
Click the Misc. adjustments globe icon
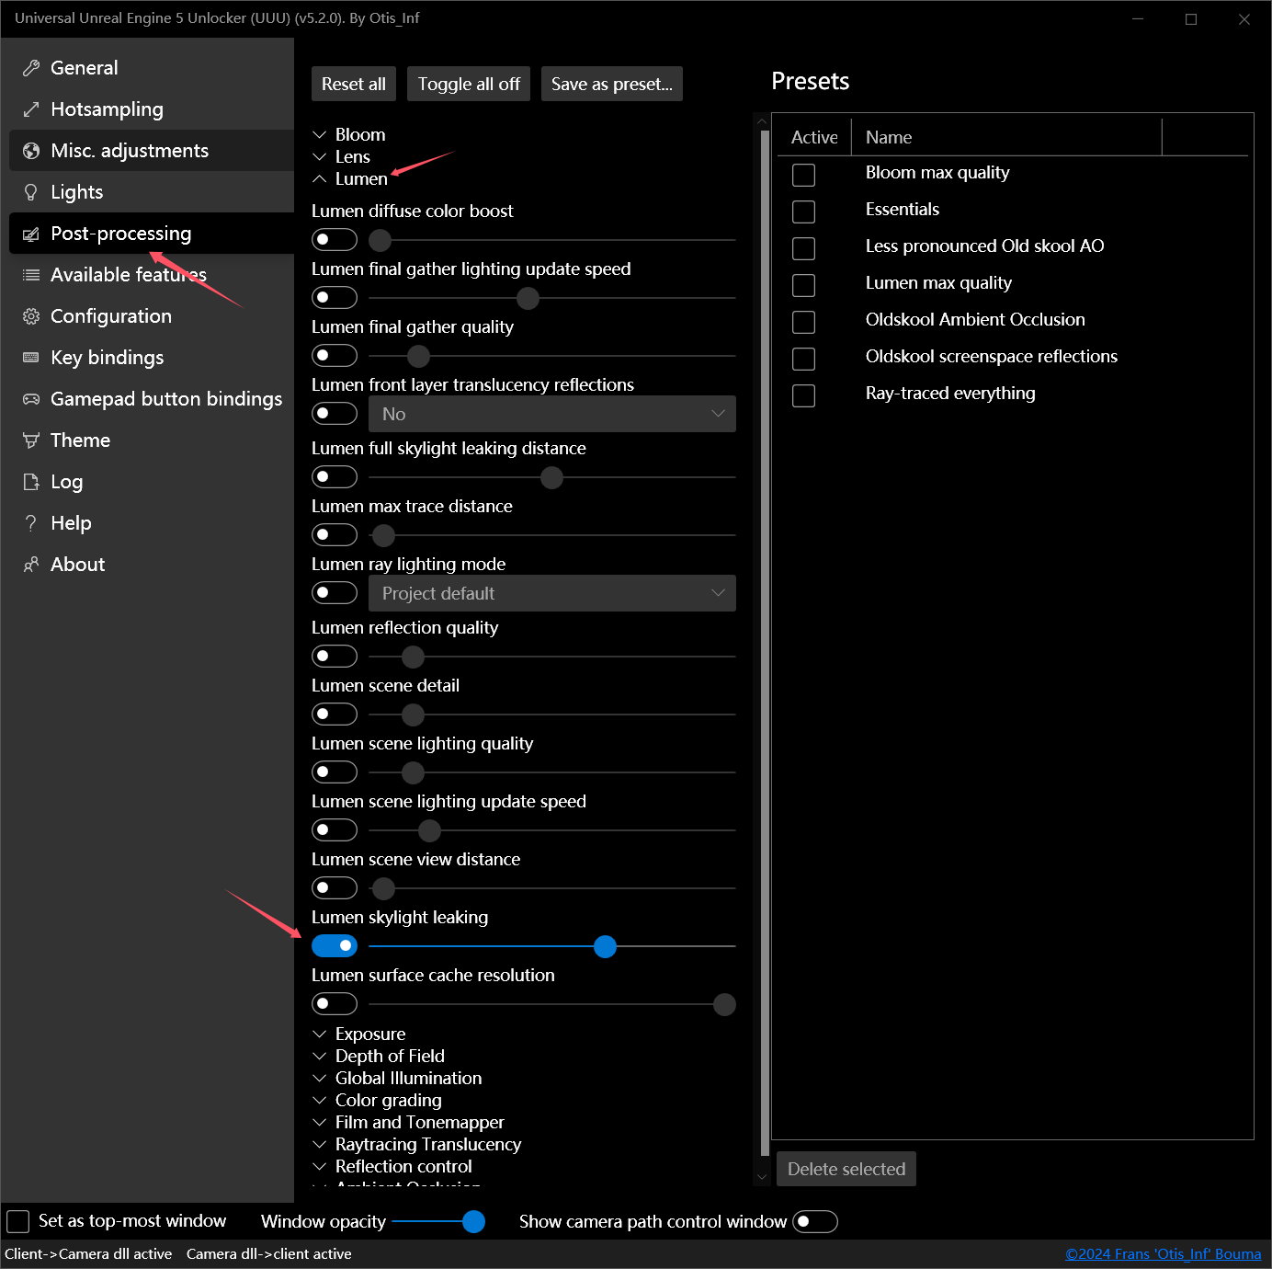pyautogui.click(x=31, y=151)
